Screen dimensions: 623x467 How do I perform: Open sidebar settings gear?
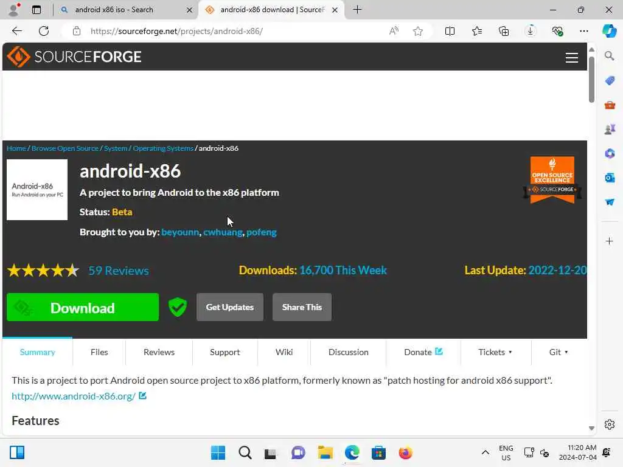click(609, 424)
